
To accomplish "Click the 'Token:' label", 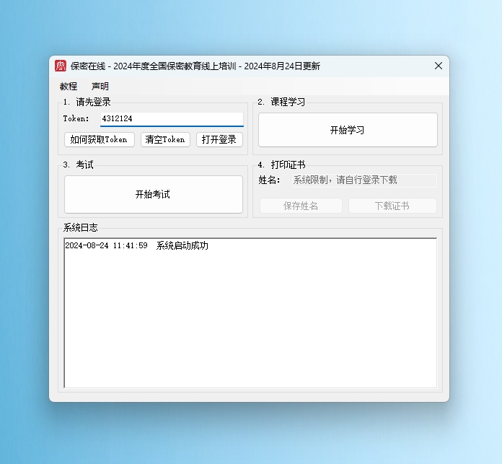I will tap(76, 119).
